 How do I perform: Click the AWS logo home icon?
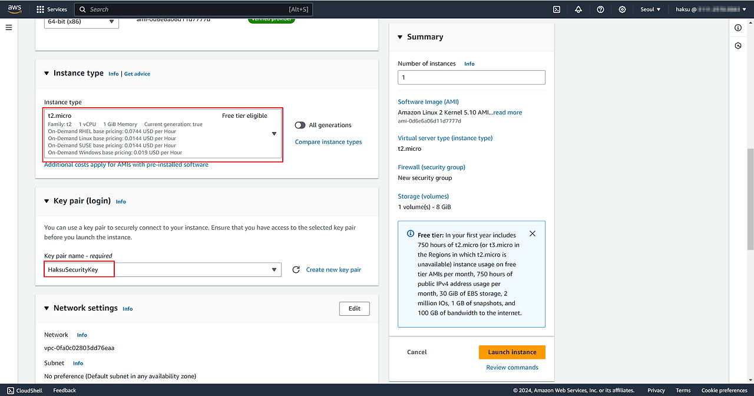[x=14, y=9]
